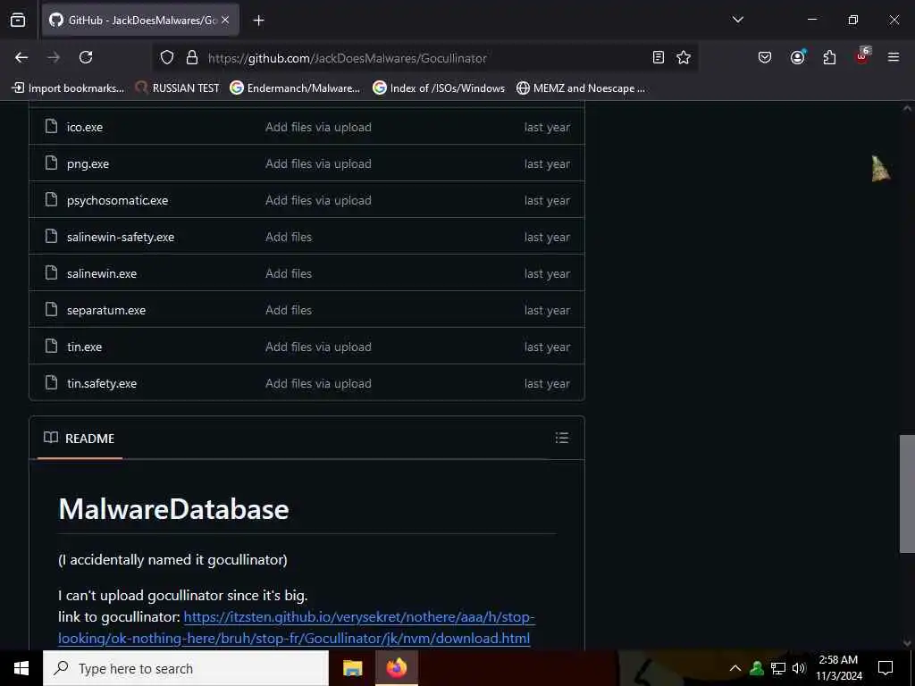Bookmark this page with the star
Image resolution: width=915 pixels, height=686 pixels.
click(x=684, y=57)
